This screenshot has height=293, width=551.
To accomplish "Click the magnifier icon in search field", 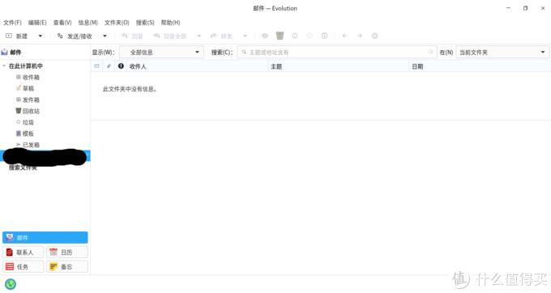I will pyautogui.click(x=244, y=53).
